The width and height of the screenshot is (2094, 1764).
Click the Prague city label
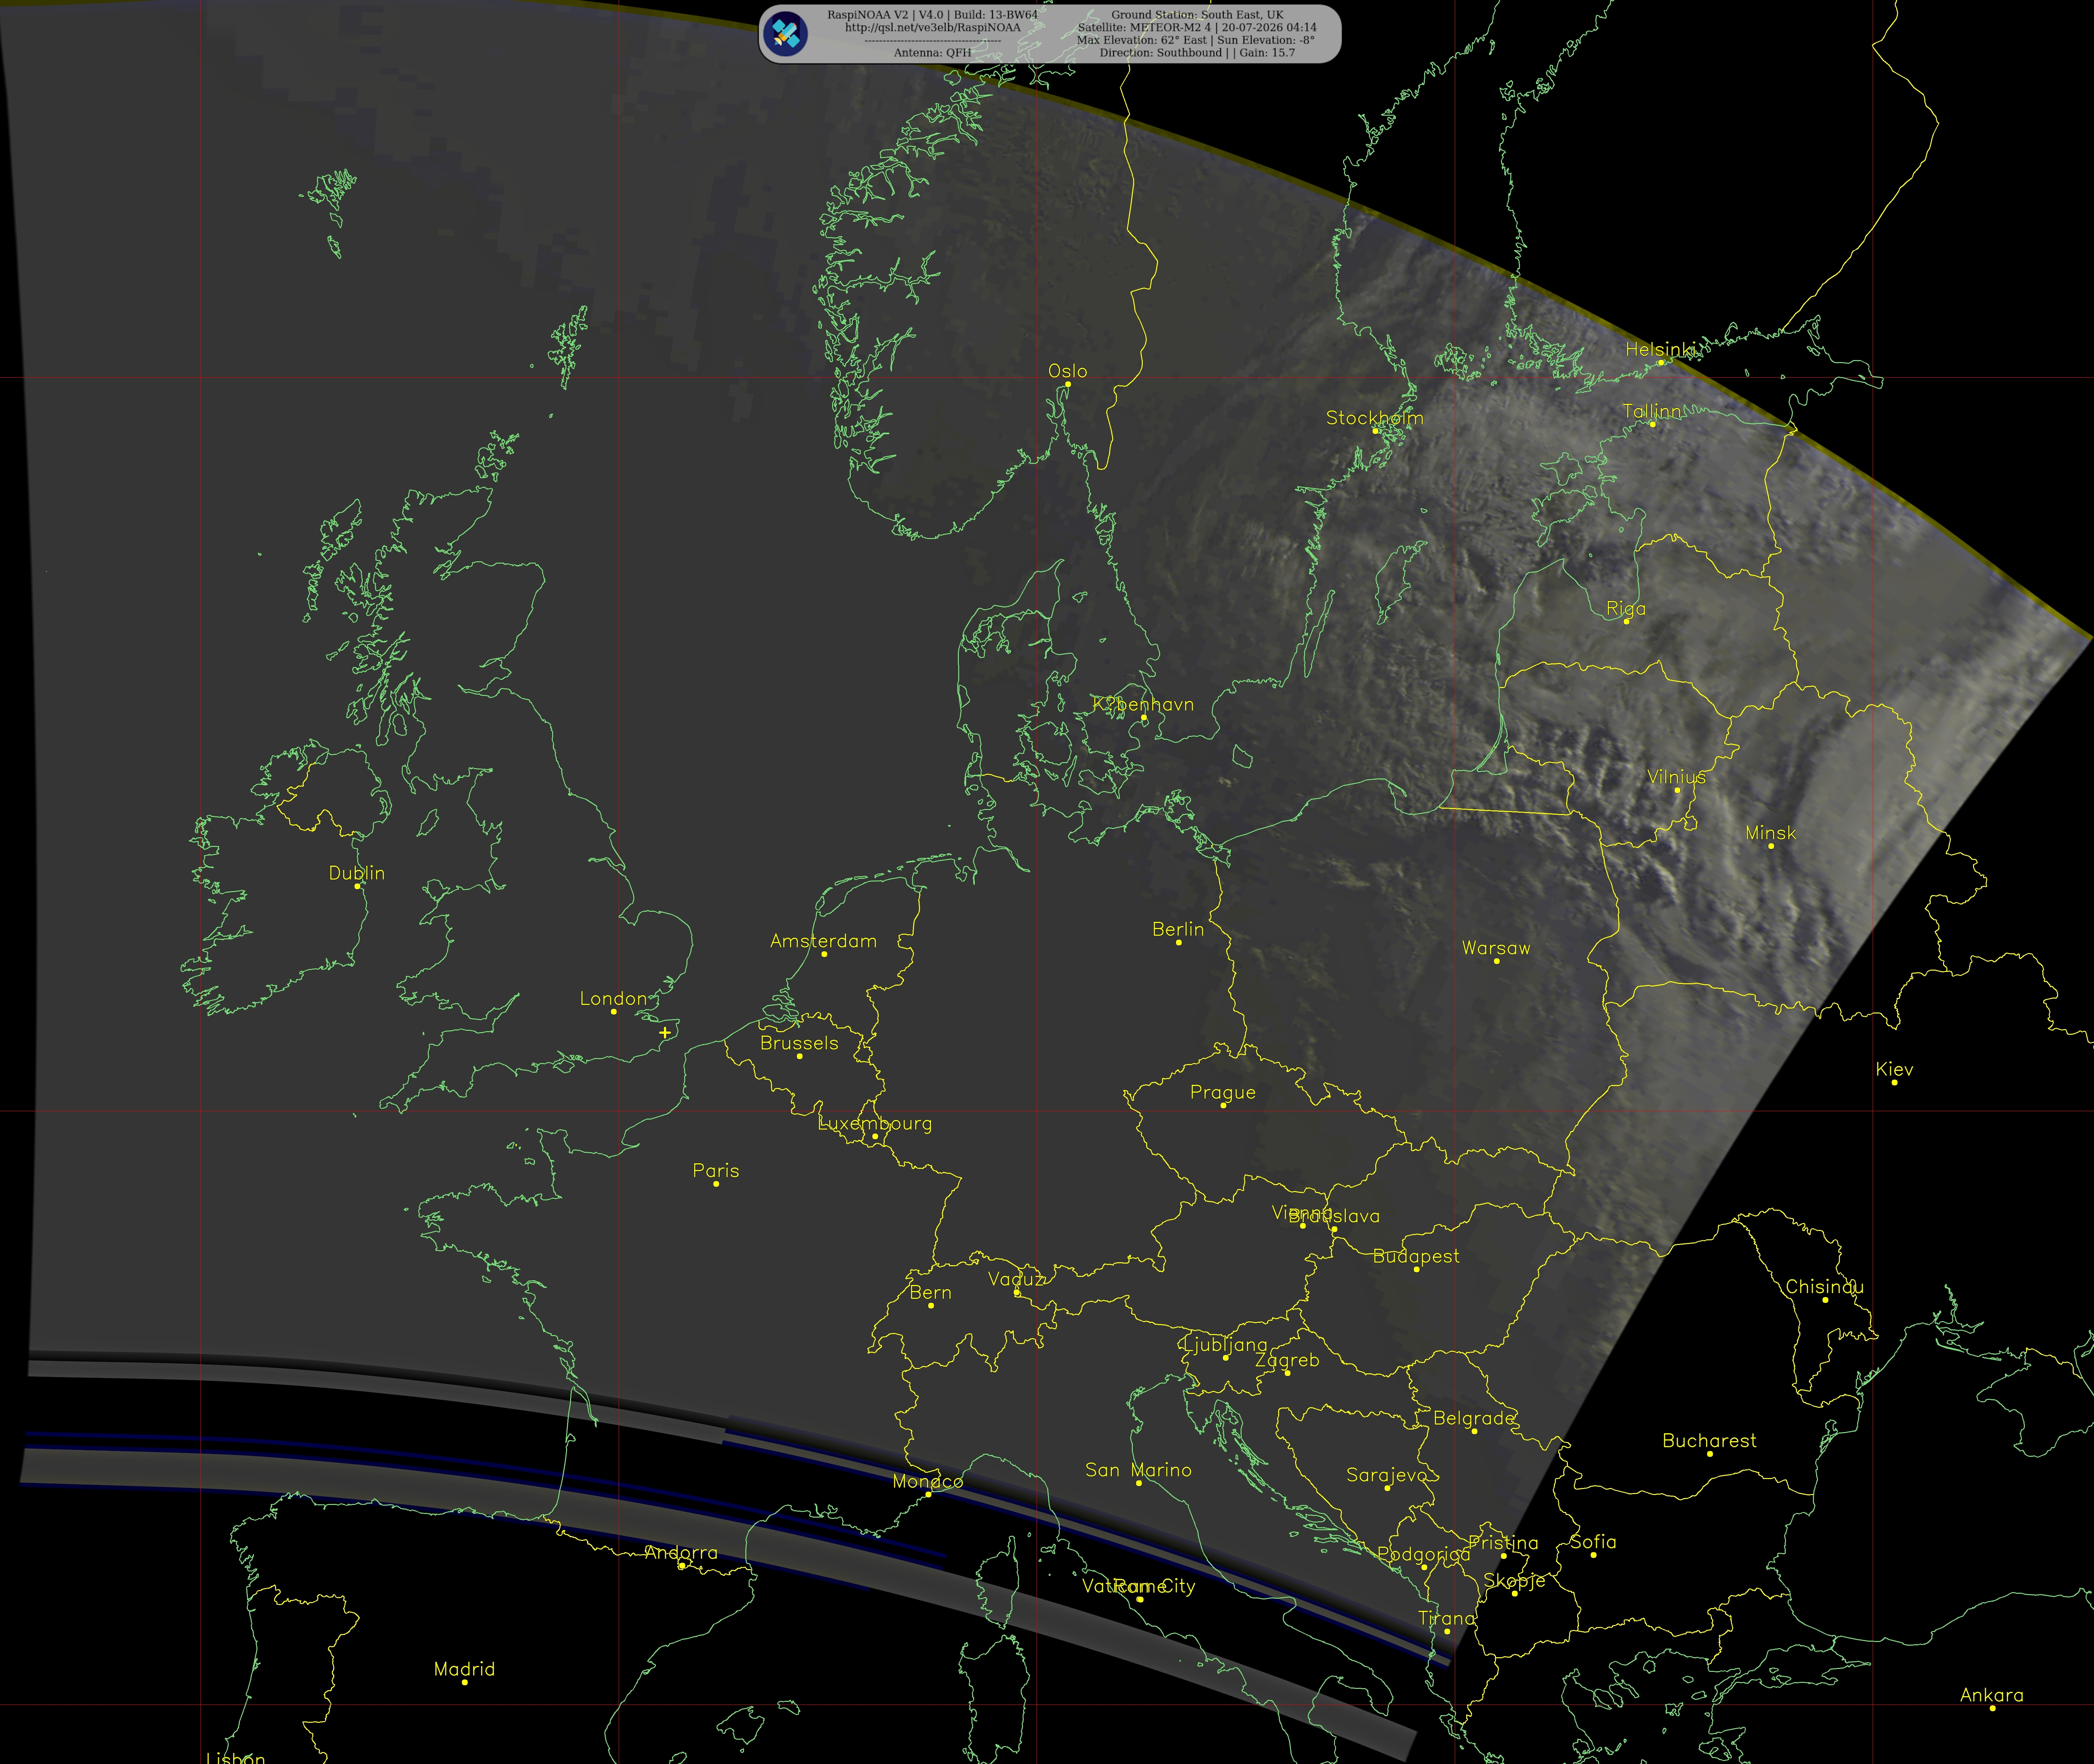(1223, 1093)
